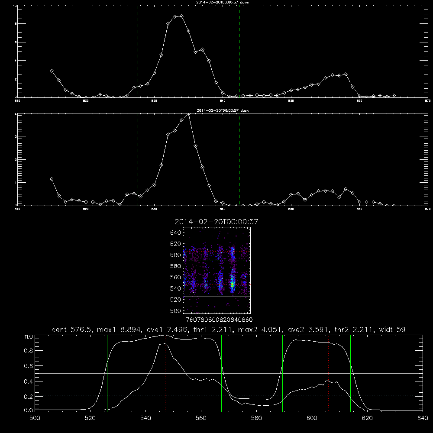Viewport: 433px width, 433px height.
Task: Click x-axis label '600' on bottom plot
Action: (312, 418)
